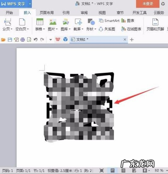Expand the 表格 dropdown arrow
The width and height of the screenshot is (168, 174).
coord(44,29)
